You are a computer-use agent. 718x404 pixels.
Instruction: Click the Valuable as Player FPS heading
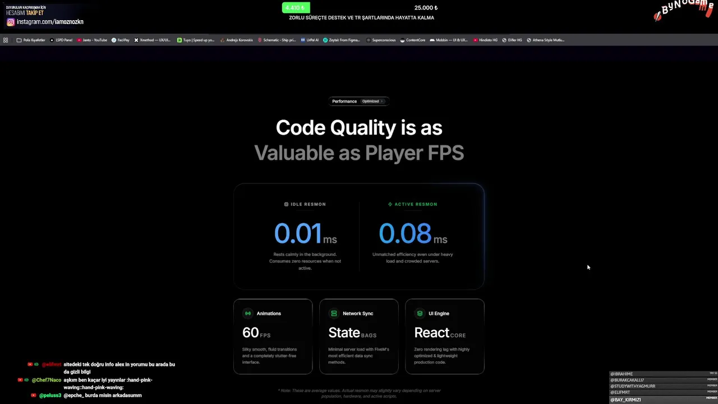click(x=359, y=153)
